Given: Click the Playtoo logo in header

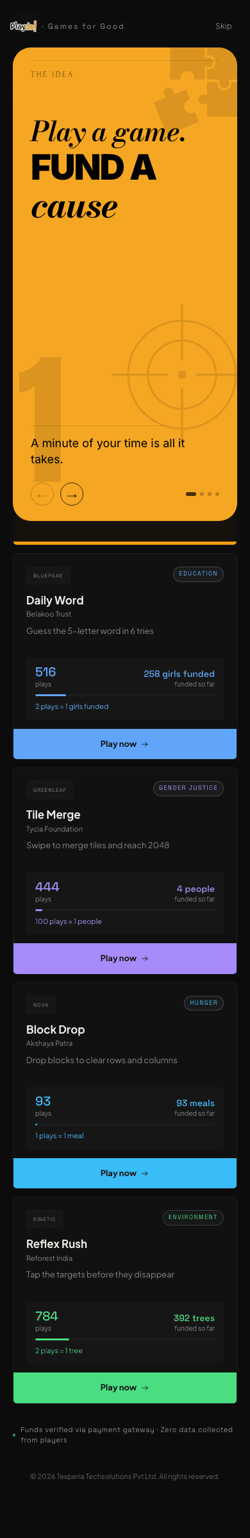Looking at the screenshot, I should click(24, 26).
